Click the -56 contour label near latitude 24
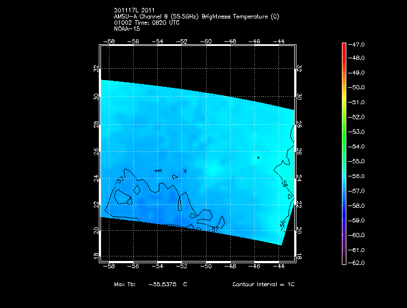This screenshot has width=407, height=308. click(x=284, y=183)
